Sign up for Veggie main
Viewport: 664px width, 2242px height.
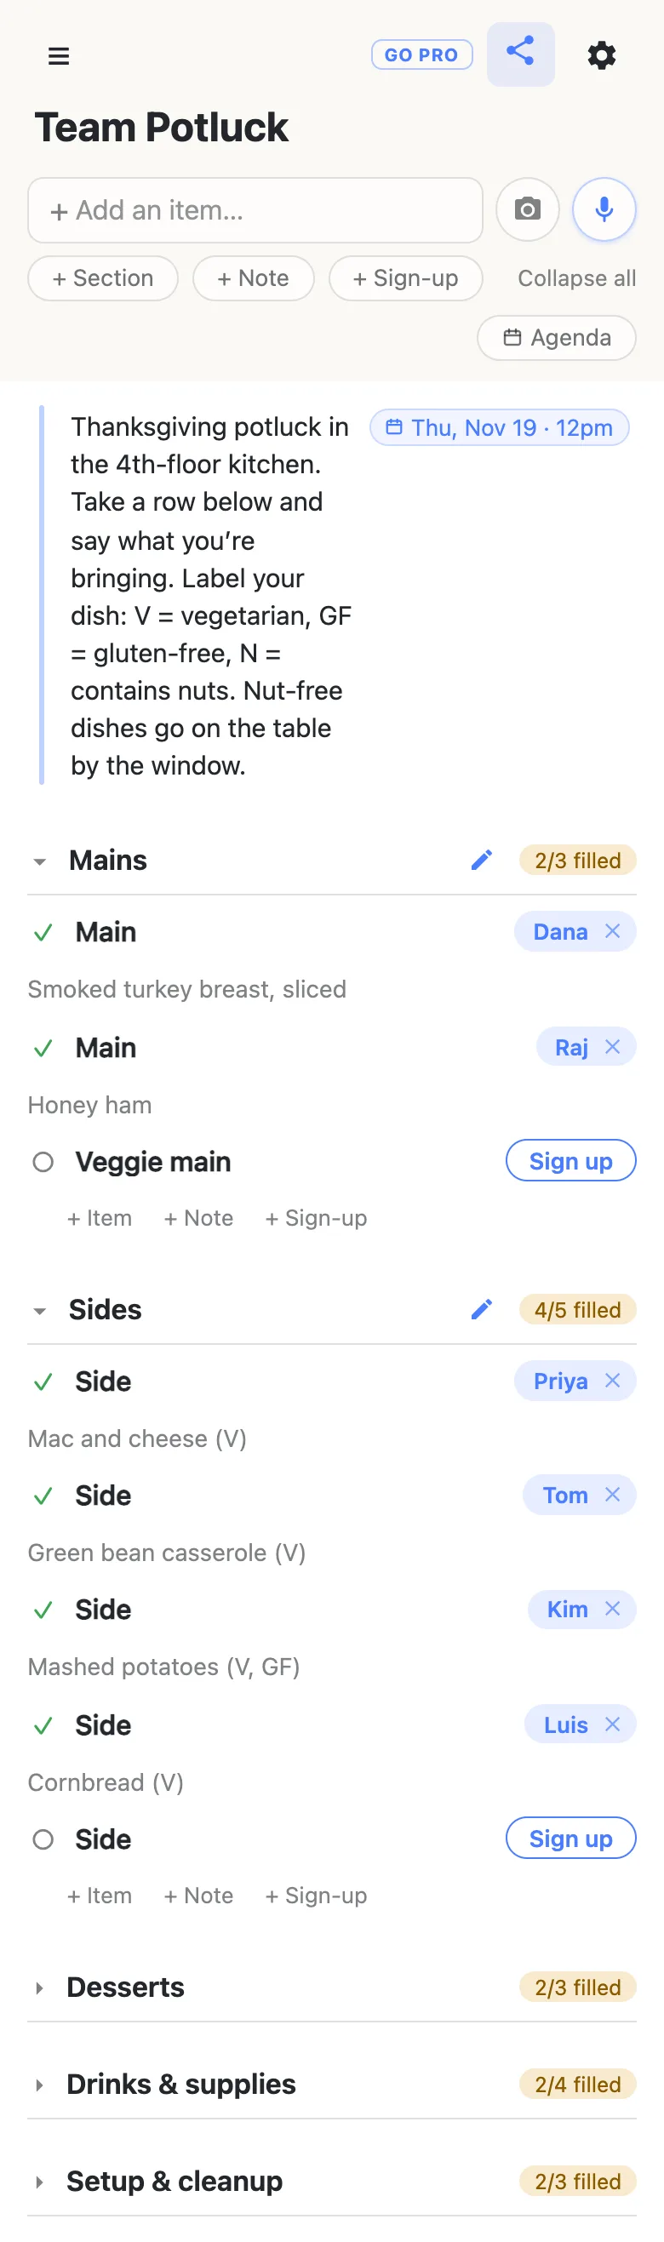(571, 1161)
